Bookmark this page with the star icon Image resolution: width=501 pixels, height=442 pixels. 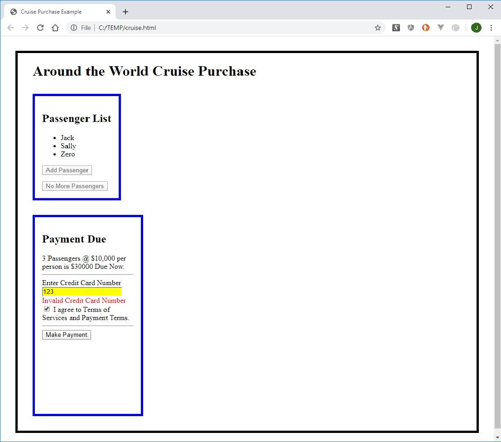click(x=378, y=28)
